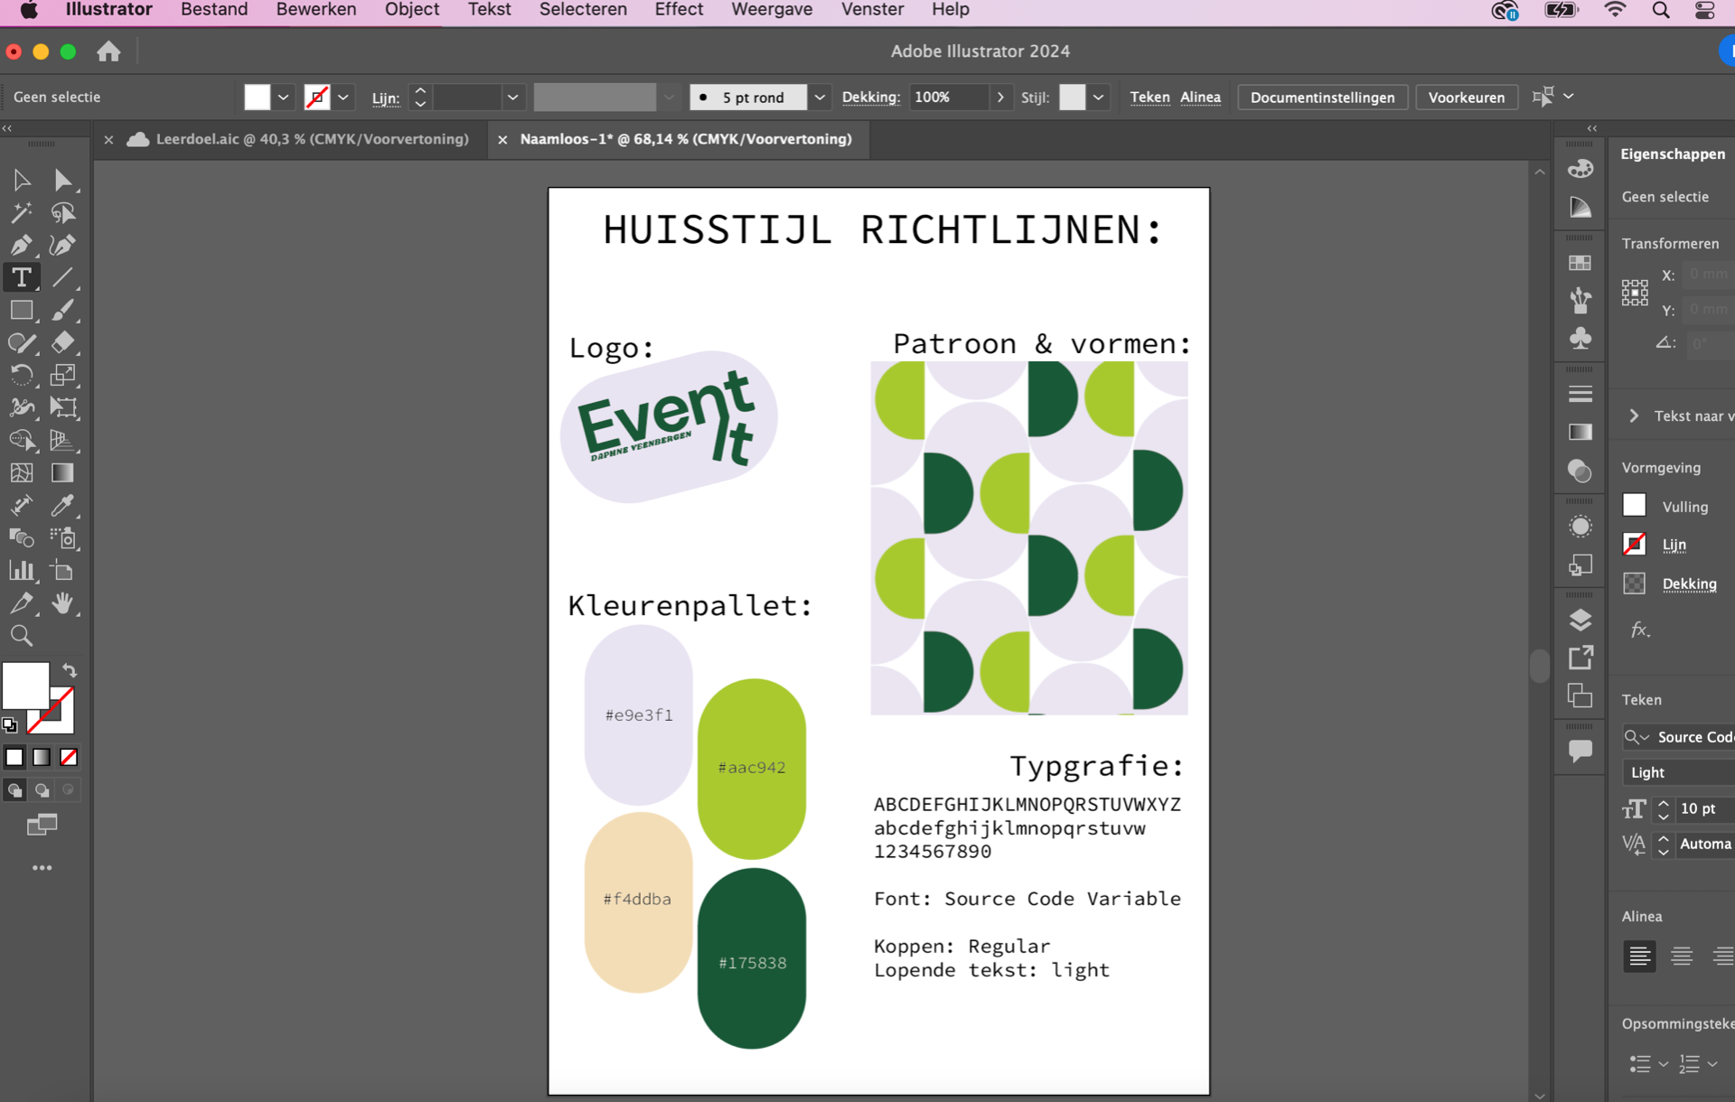1735x1102 pixels.
Task: Swap fill and stroke colors
Action: coord(70,670)
